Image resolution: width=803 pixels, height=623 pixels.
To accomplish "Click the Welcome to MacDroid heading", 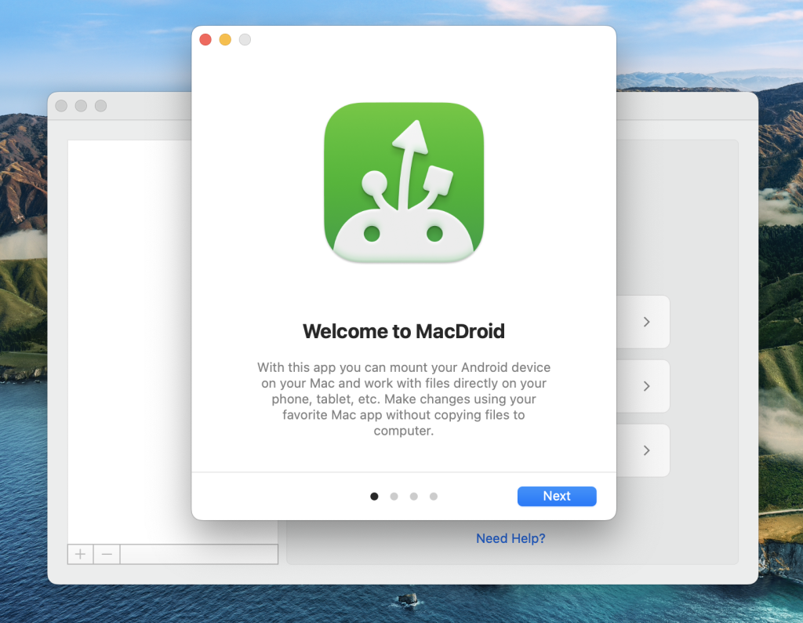I will tap(404, 331).
